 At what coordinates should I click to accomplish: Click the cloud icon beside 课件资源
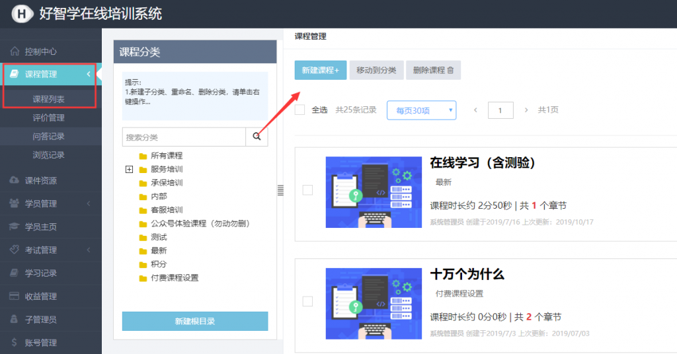click(x=15, y=180)
